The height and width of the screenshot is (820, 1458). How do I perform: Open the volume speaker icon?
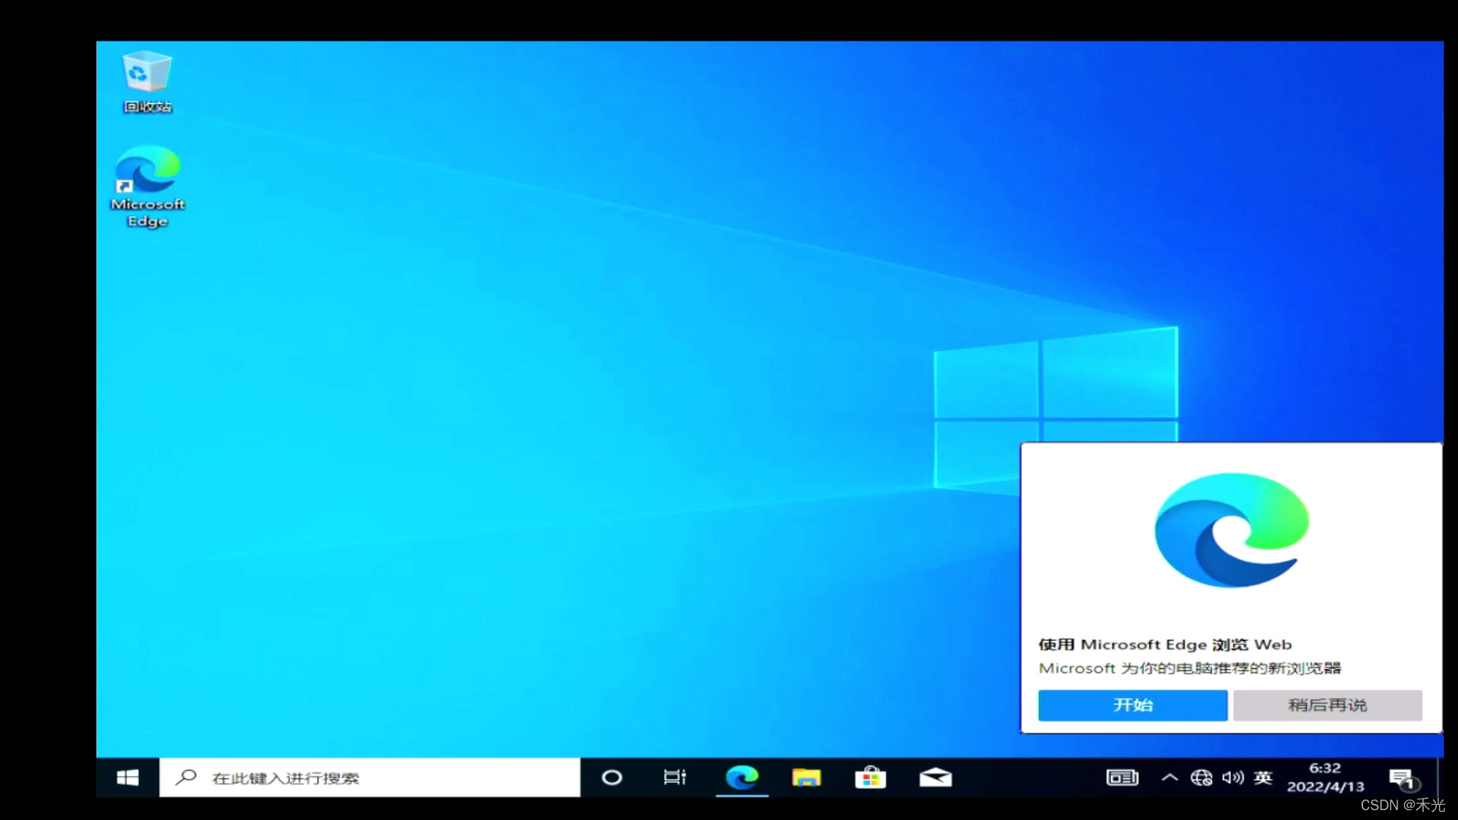1232,777
